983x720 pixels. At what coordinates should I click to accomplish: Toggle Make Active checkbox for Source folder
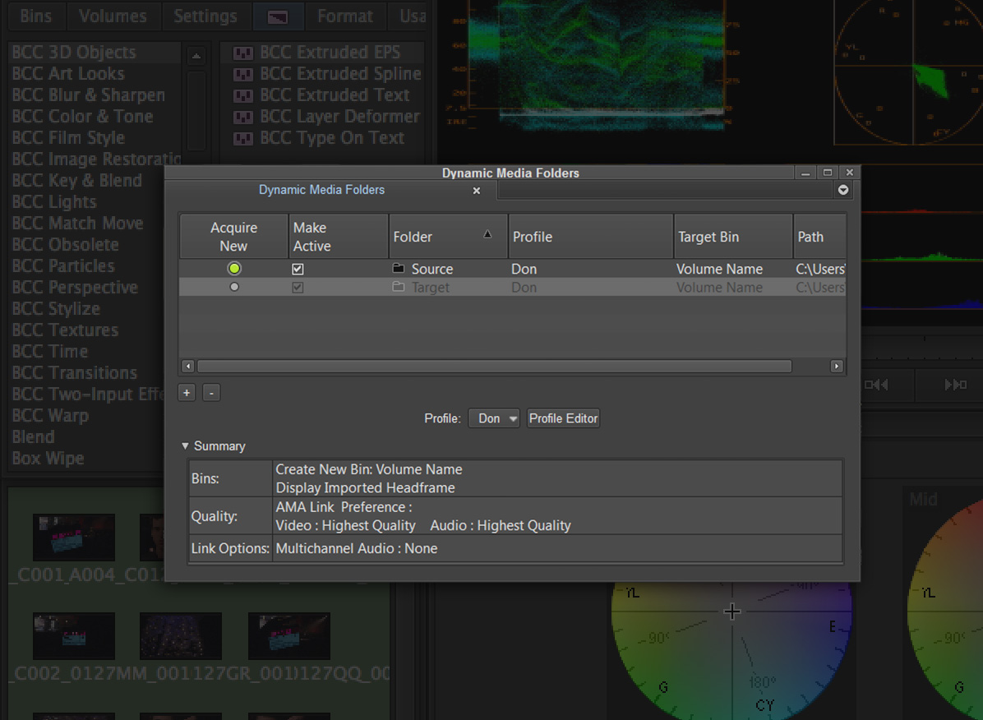[298, 269]
